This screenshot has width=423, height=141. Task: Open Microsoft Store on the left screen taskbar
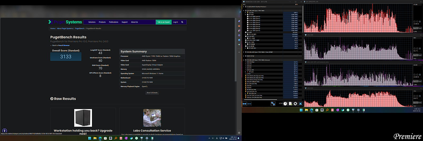[105, 138]
